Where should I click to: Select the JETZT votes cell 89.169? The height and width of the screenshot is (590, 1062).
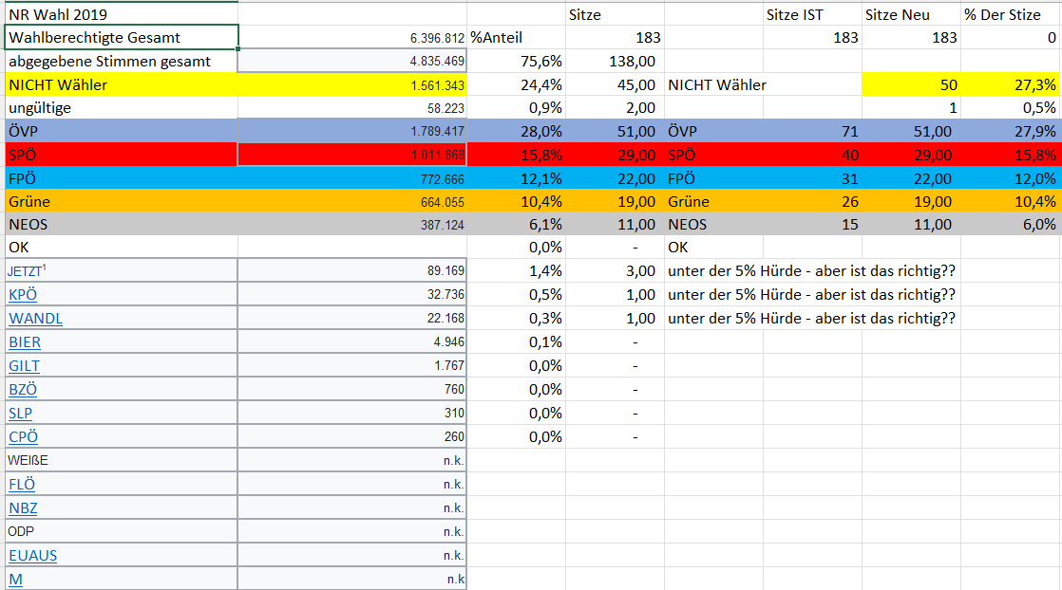[352, 270]
